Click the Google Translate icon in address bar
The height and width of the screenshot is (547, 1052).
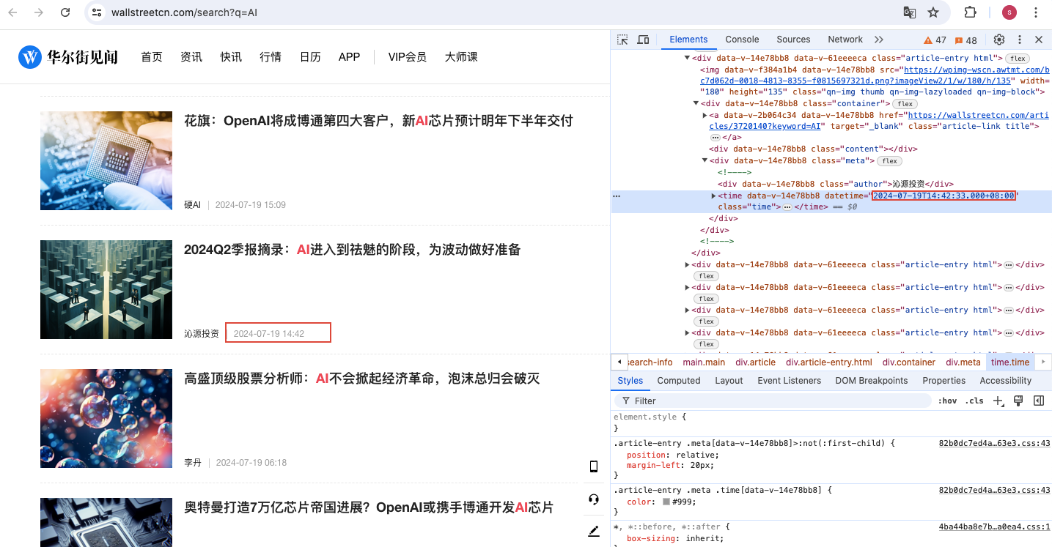[x=909, y=12]
